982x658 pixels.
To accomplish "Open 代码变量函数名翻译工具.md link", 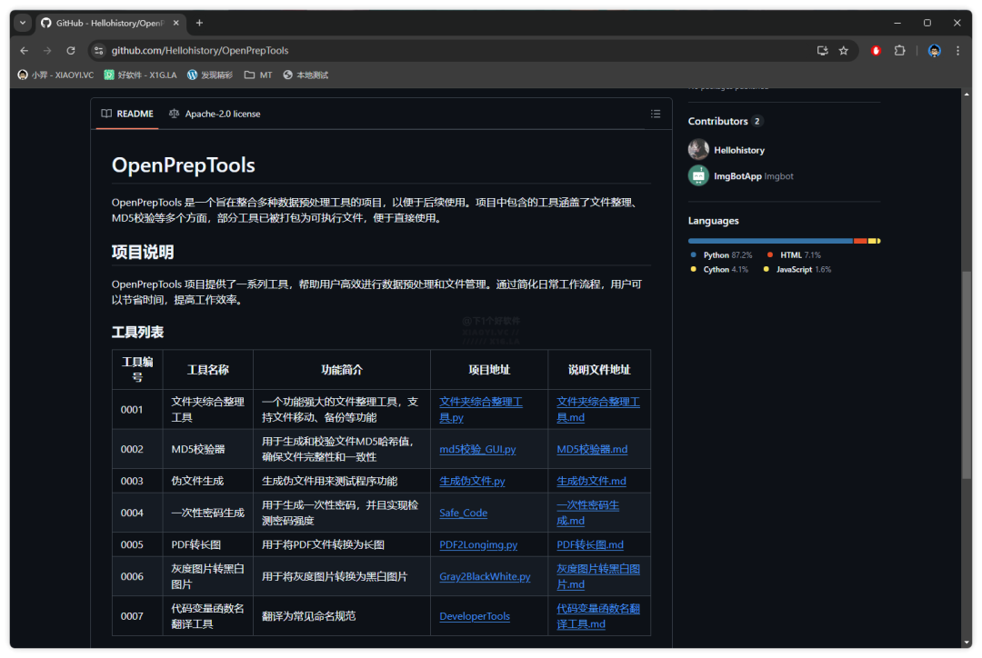I will pos(598,617).
